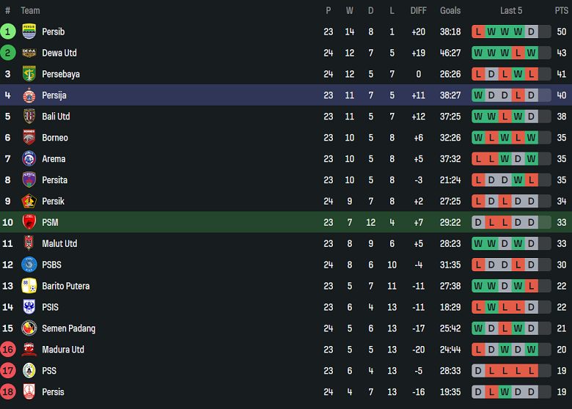The image size is (572, 409).
Task: Click the Last 5 column header
Action: [x=511, y=10]
